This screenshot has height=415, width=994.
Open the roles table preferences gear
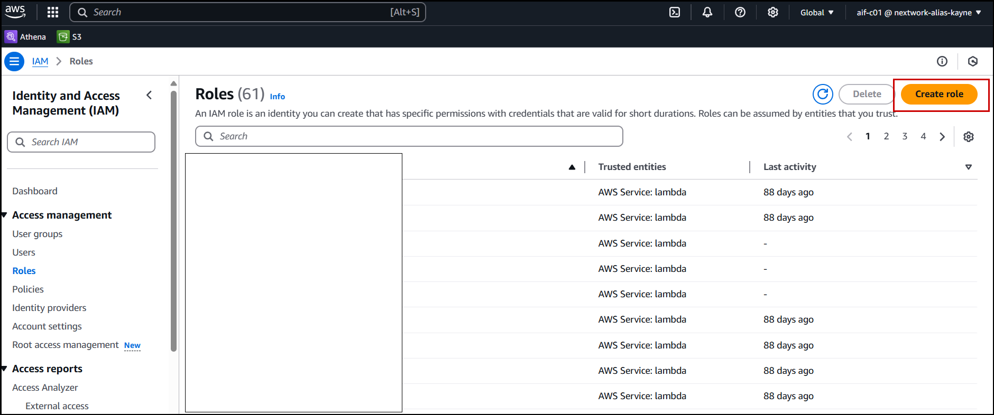point(969,137)
